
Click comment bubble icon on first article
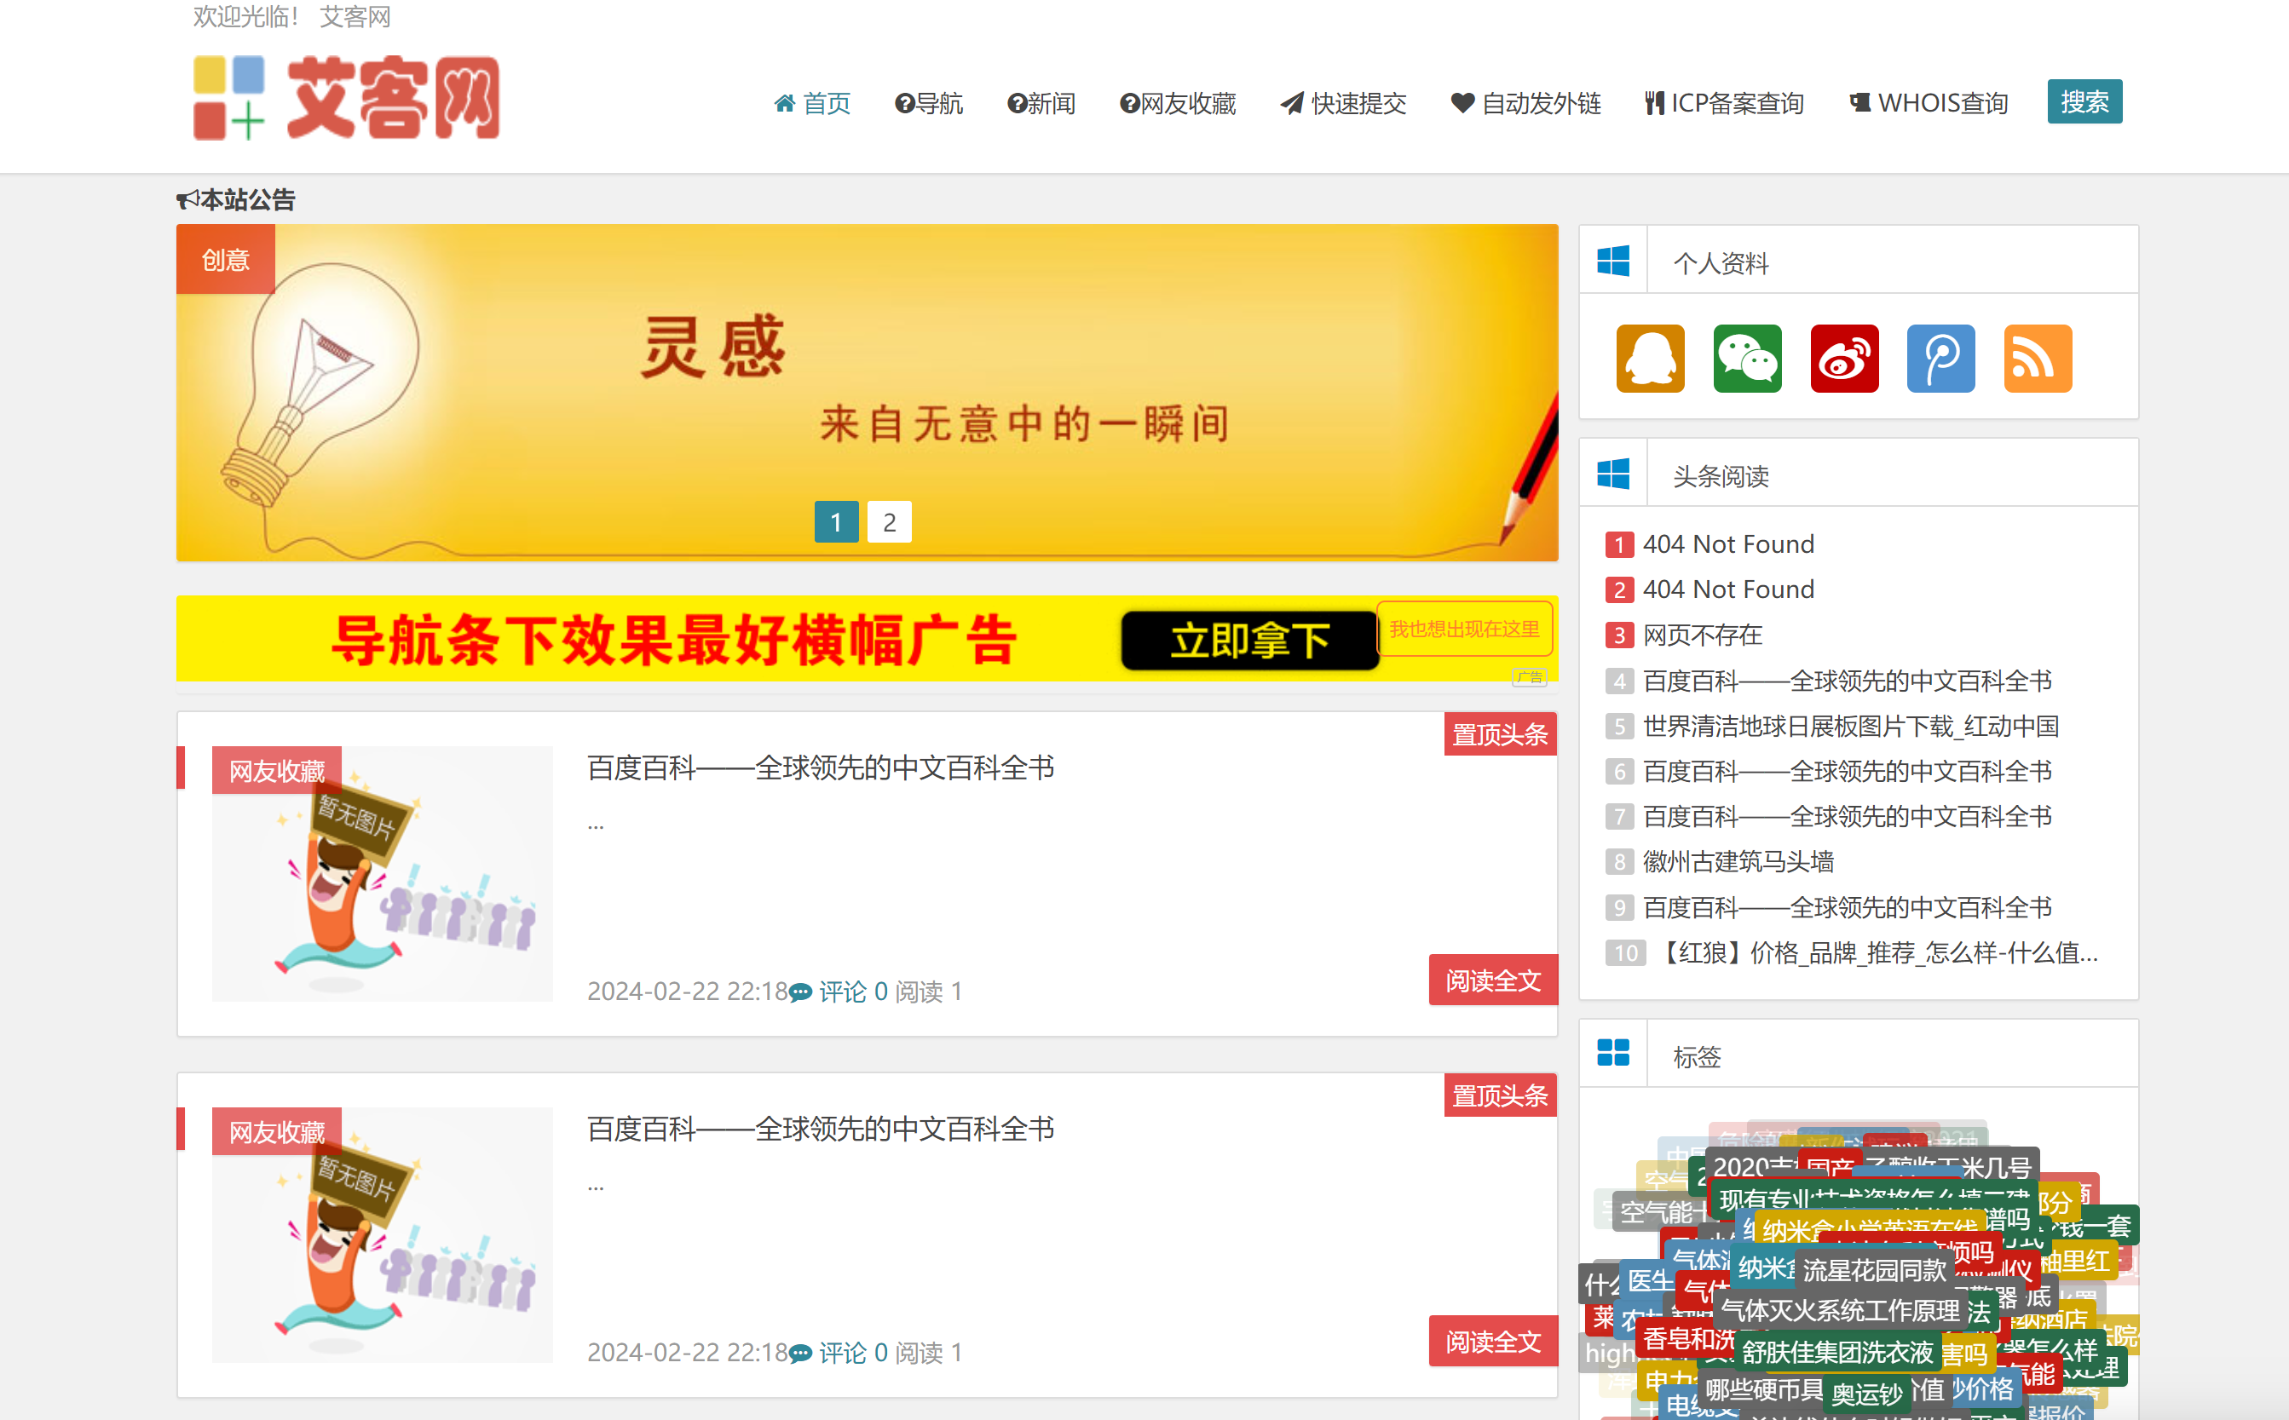(x=800, y=992)
